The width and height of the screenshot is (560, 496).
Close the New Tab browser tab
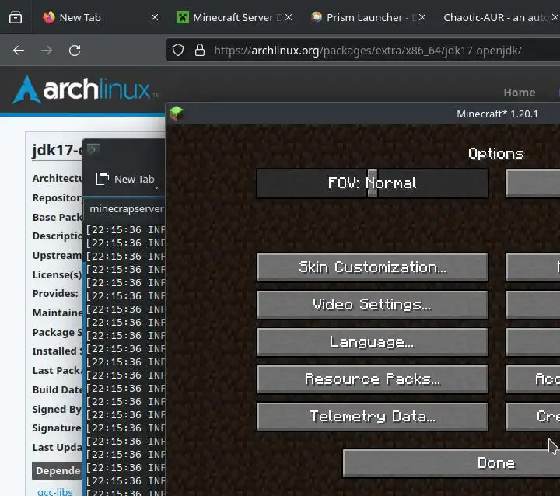click(154, 17)
